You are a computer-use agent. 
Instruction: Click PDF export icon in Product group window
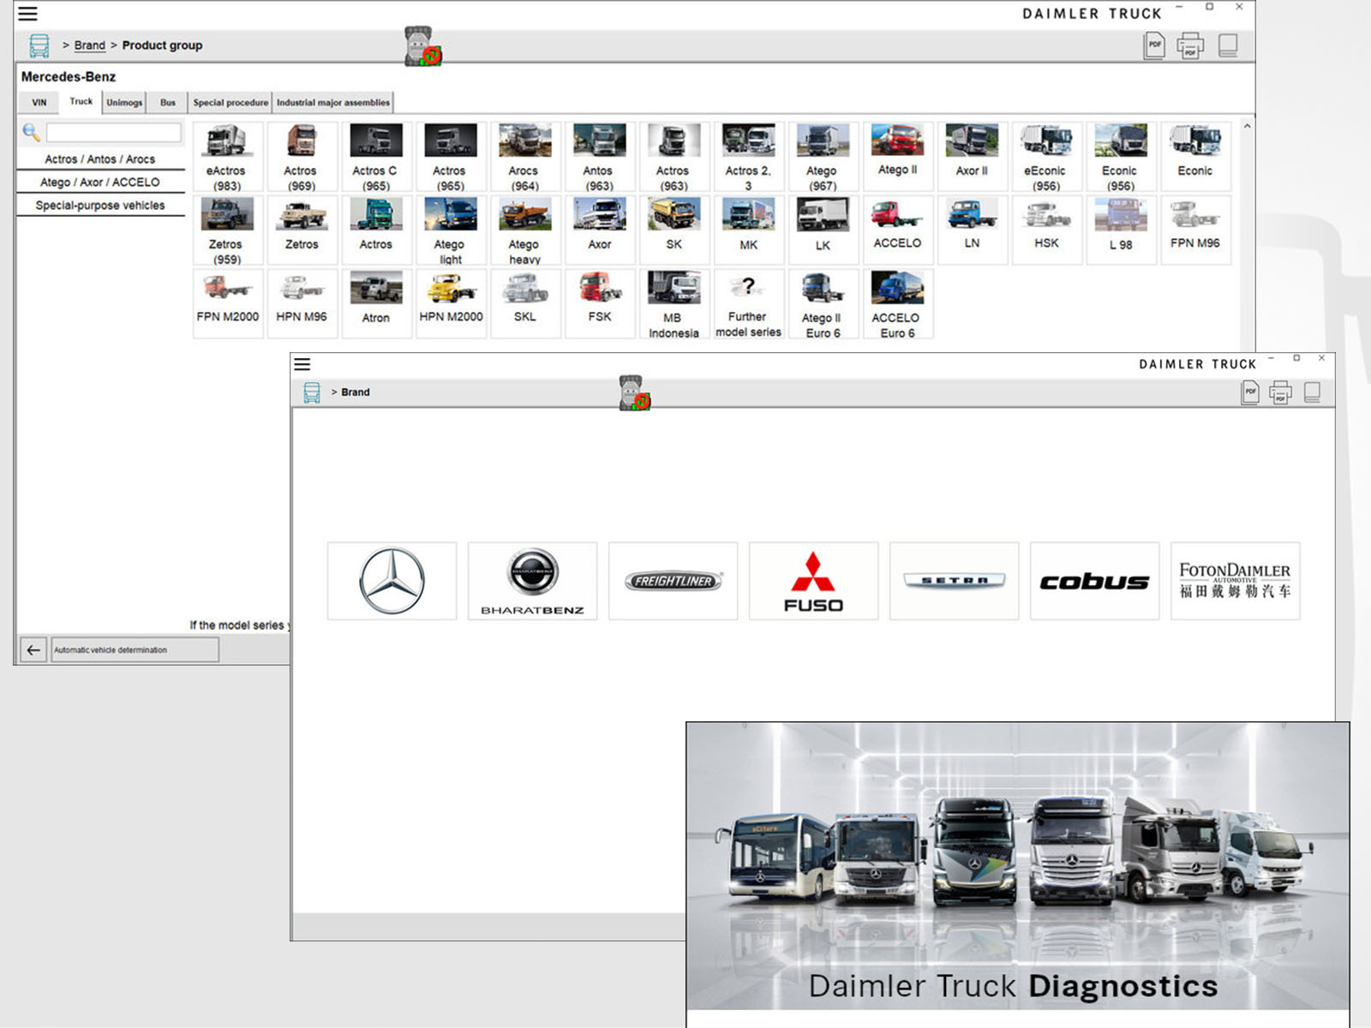1154,45
